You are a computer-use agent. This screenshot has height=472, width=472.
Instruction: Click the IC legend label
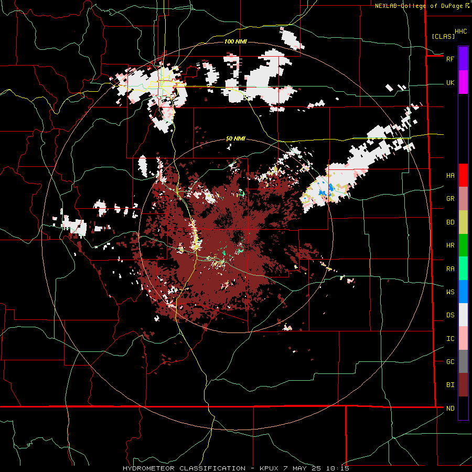[x=450, y=339]
